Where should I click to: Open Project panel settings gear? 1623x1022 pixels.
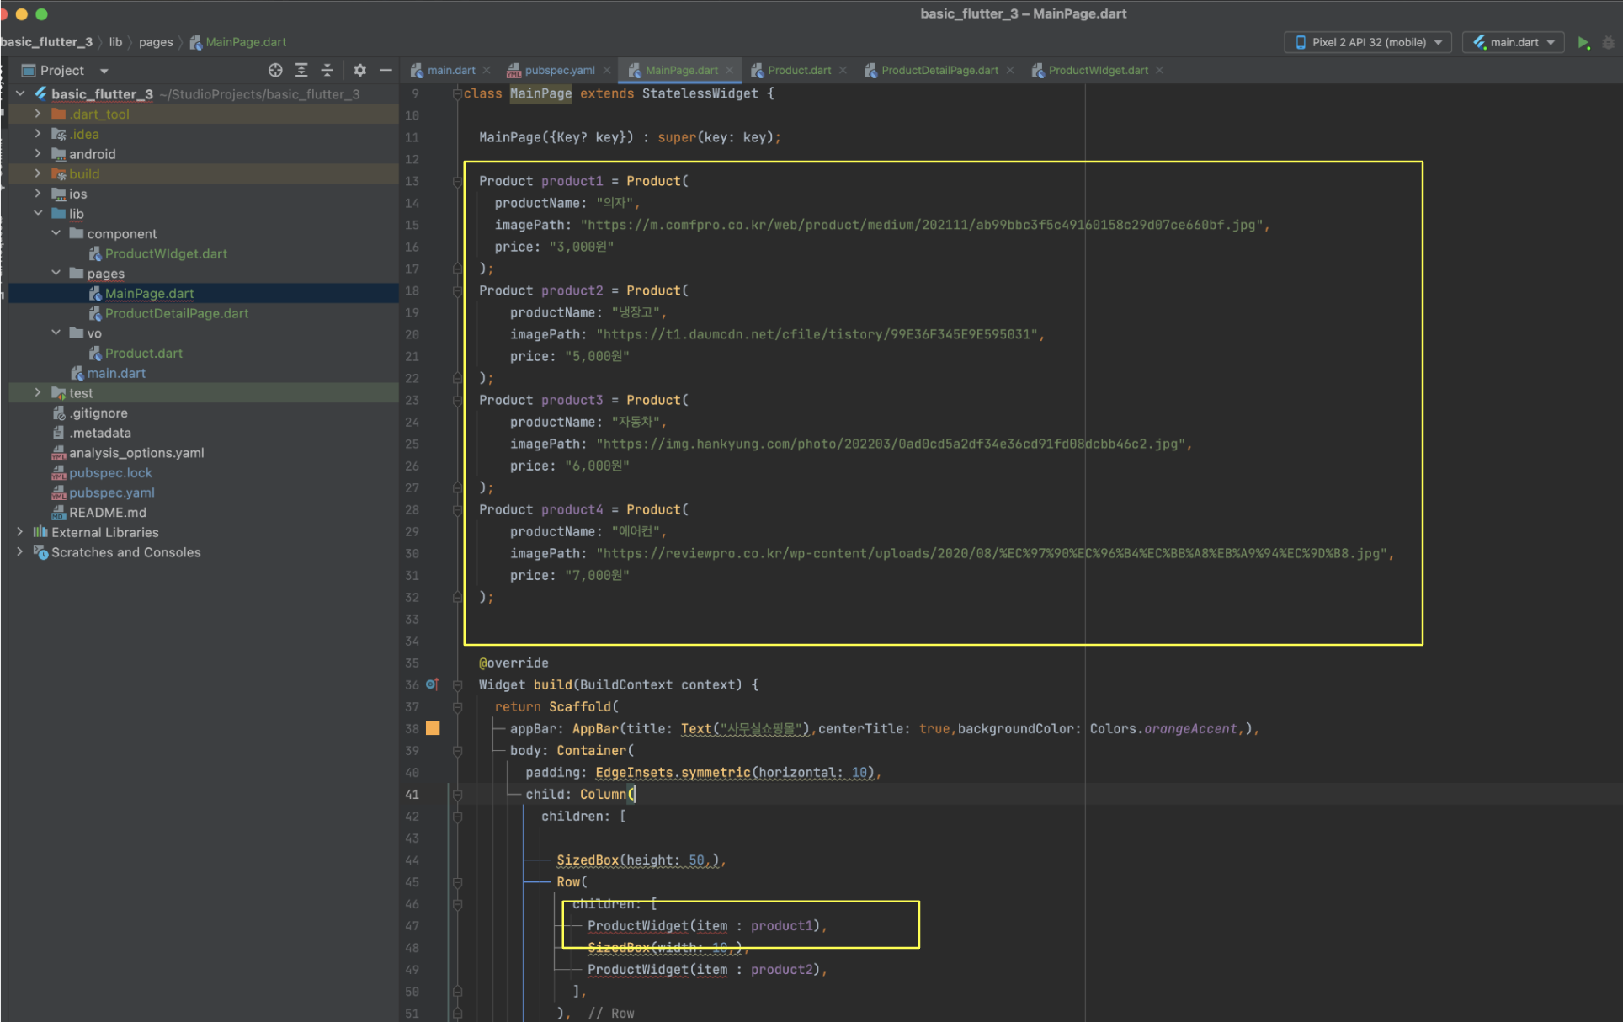click(x=359, y=71)
